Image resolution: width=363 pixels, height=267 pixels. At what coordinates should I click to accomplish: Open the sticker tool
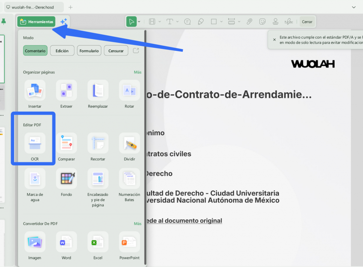(262, 22)
